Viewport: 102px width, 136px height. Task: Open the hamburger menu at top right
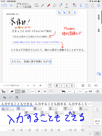[x=99, y=5]
